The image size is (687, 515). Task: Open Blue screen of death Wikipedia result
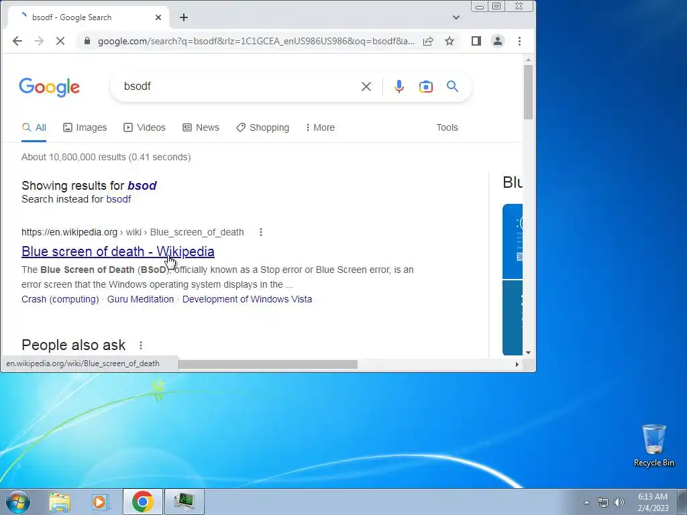click(x=118, y=251)
